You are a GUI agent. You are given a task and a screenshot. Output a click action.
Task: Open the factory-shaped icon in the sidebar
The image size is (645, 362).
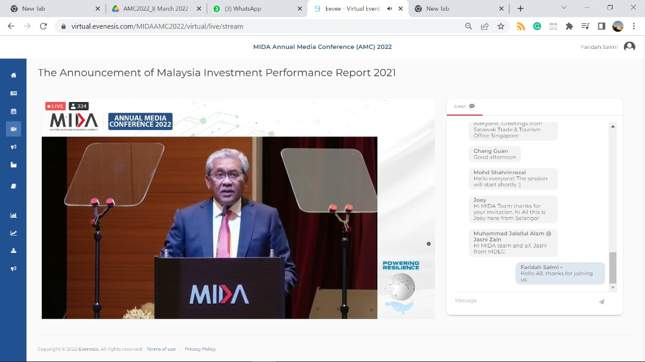pos(14,165)
